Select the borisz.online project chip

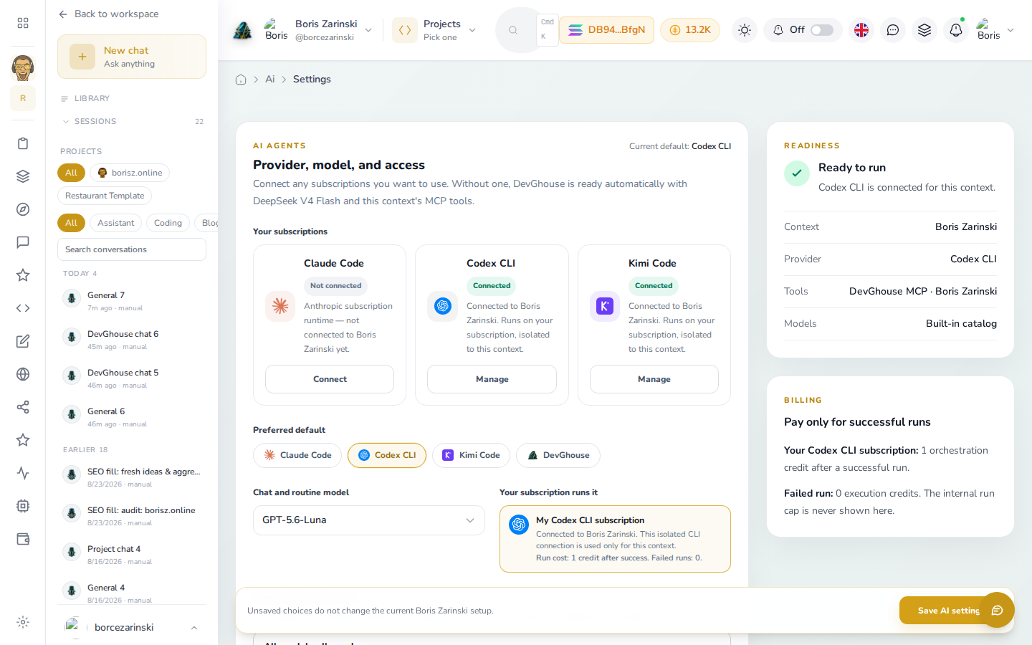pos(130,173)
